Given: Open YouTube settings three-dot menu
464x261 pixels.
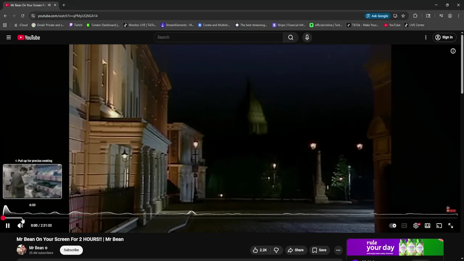Looking at the screenshot, I should (426, 37).
